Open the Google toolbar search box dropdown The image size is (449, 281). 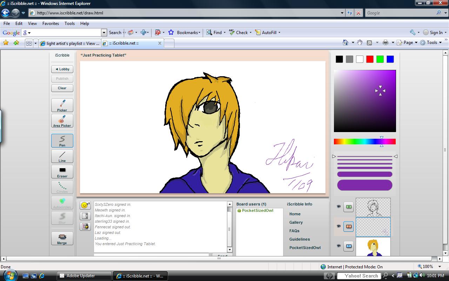point(104,33)
